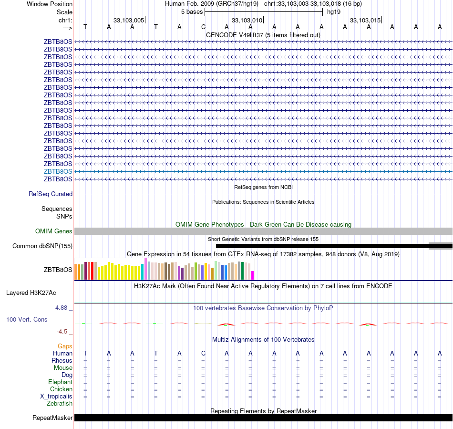Viewport: 453px width, 429px height.
Task: Click the Layered H3K27Ac label
Action: pos(31,293)
